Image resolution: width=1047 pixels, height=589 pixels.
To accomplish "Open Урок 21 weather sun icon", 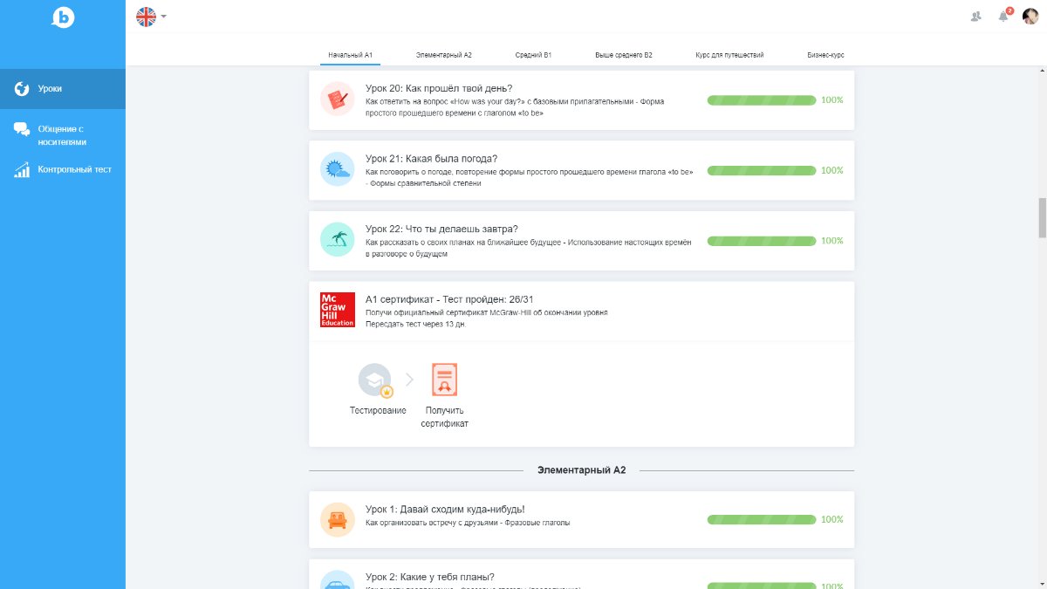I will 337,169.
